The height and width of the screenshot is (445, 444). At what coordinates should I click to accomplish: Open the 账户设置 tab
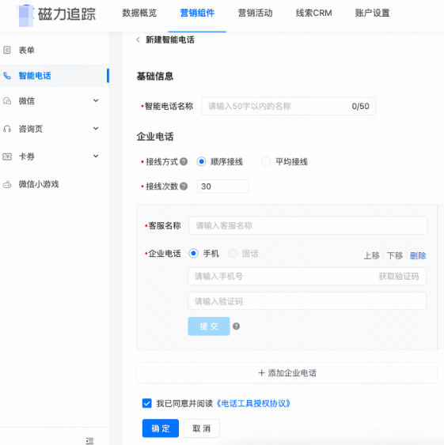pos(372,13)
